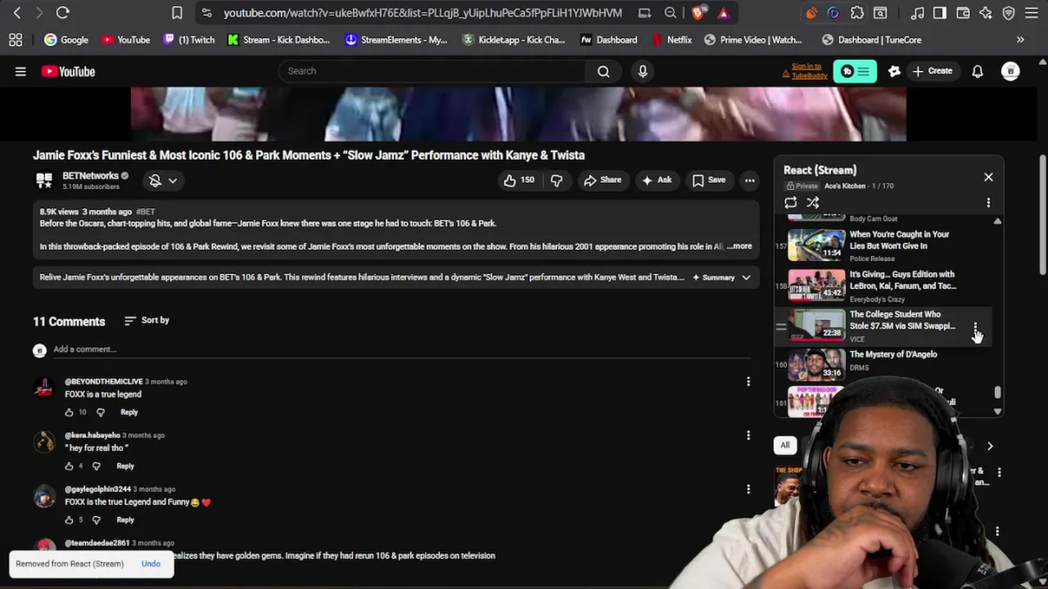1048x589 pixels.
Task: Open the Extensions puzzle-piece menu
Action: click(857, 12)
